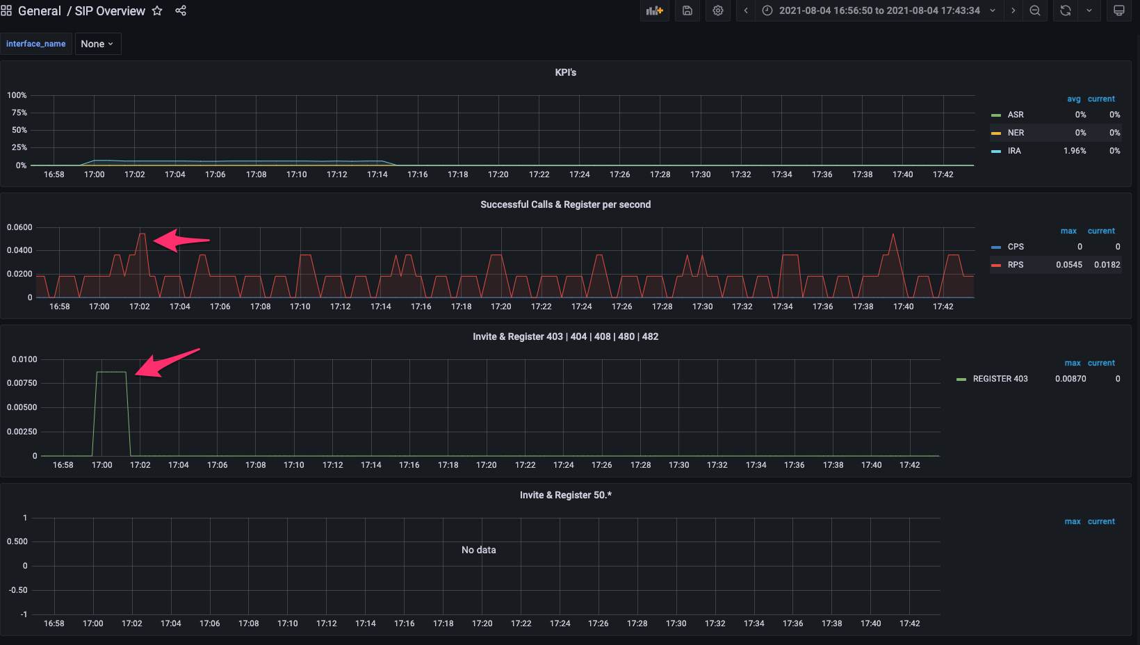The height and width of the screenshot is (645, 1140).
Task: Open the dashboard grid menu icon
Action: 6,11
